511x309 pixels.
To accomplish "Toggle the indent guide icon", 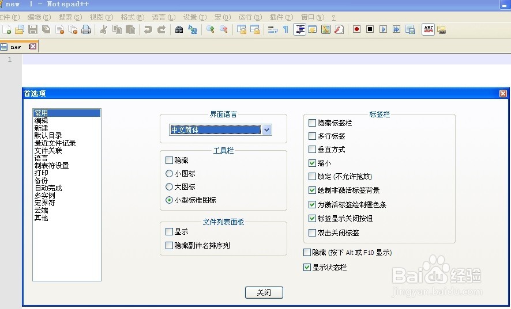I will [x=299, y=29].
